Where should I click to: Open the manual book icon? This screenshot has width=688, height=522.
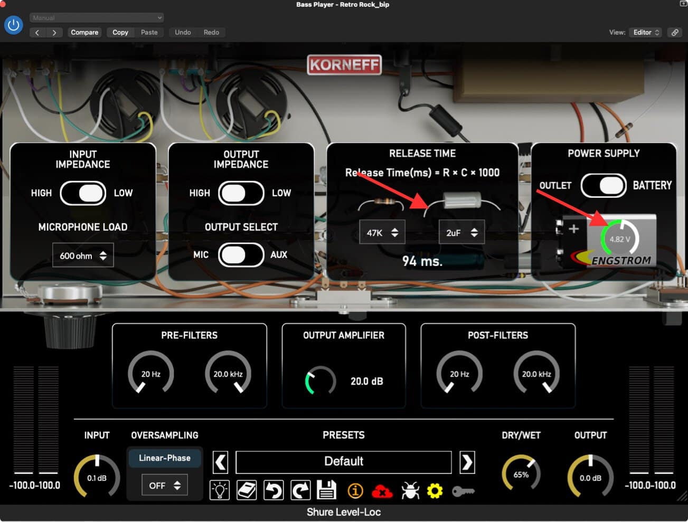(247, 490)
